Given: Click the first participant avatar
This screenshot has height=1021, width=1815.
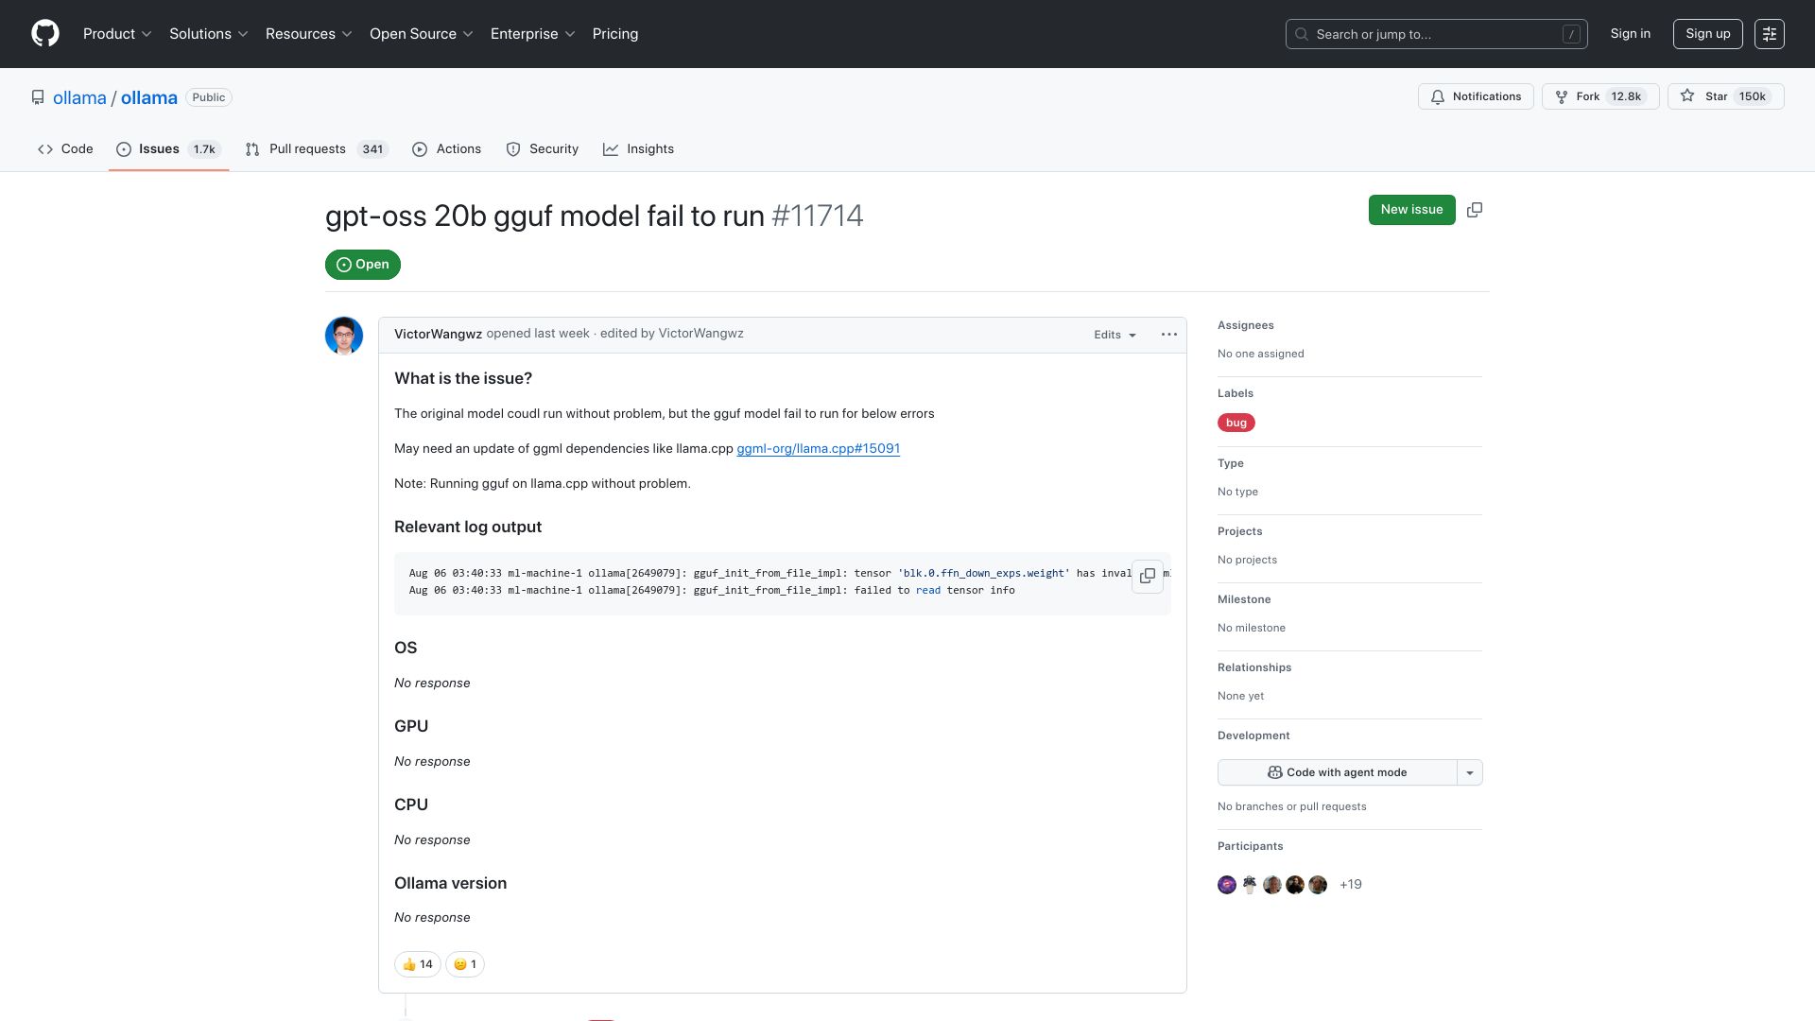Looking at the screenshot, I should click(1227, 885).
